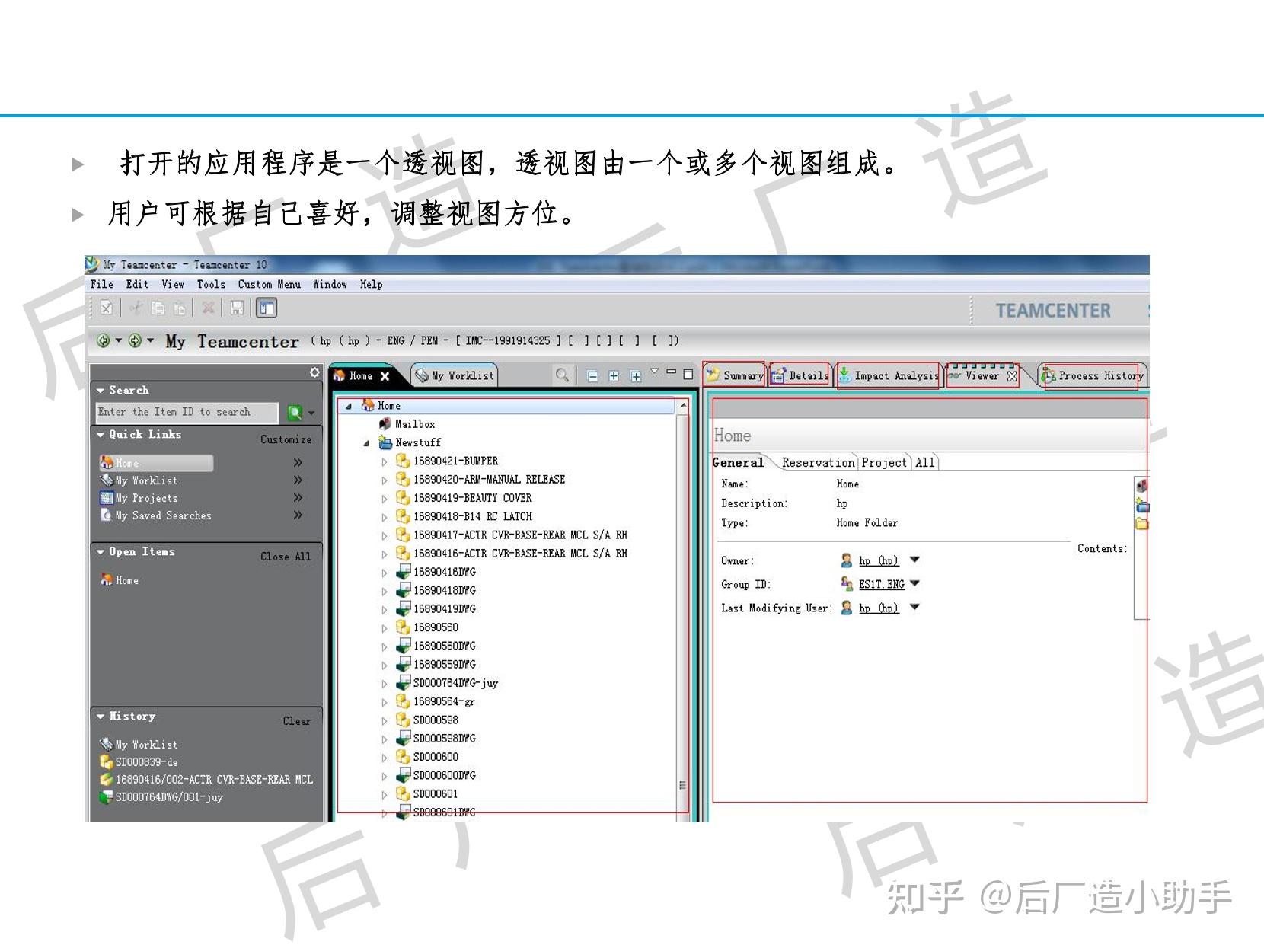Click the Home icon under Open Items

(107, 580)
